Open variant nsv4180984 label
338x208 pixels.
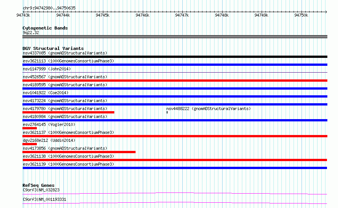pos(65,116)
